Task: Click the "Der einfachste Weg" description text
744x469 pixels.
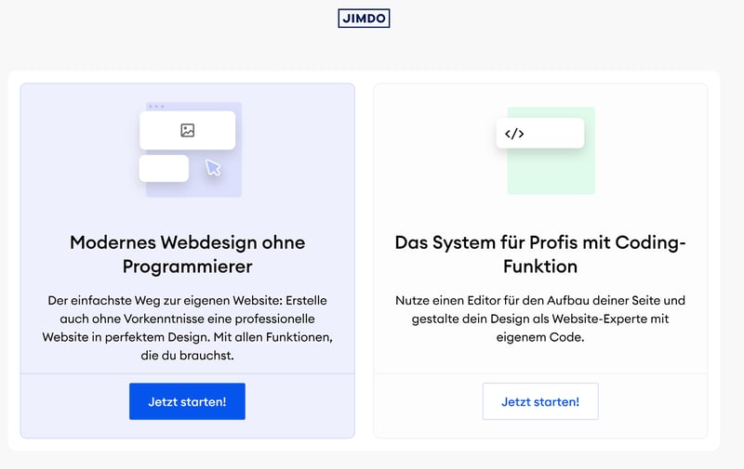Action: [x=187, y=319]
